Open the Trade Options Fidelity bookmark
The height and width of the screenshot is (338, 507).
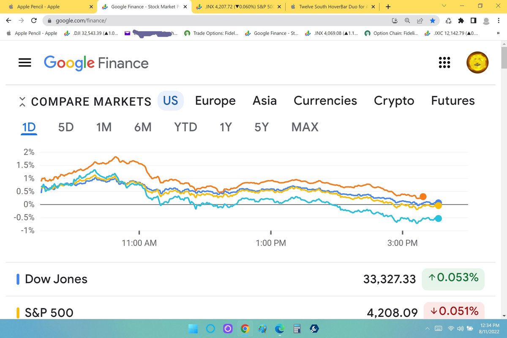click(x=211, y=33)
